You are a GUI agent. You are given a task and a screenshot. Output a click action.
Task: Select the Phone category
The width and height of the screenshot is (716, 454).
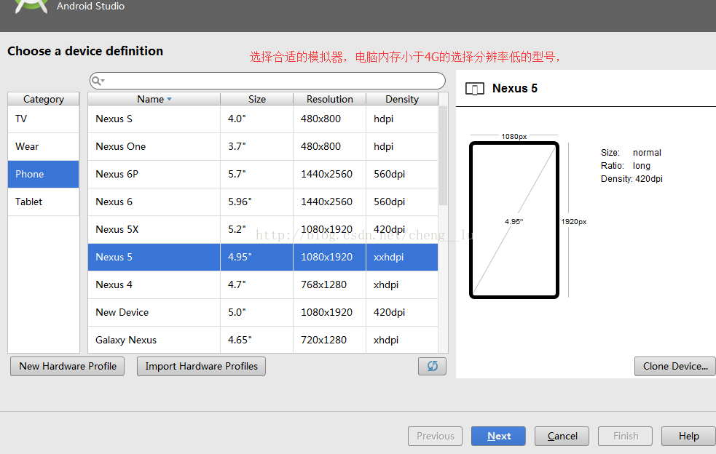44,175
